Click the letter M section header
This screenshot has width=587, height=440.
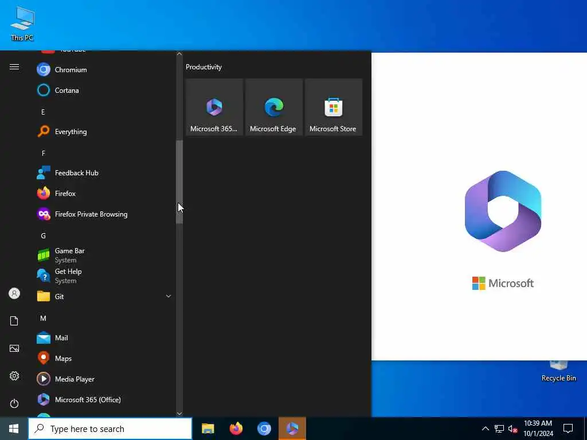43,319
